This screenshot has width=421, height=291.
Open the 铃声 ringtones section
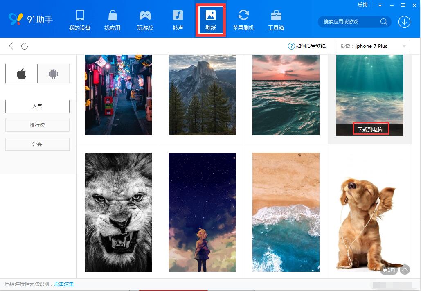tap(178, 20)
